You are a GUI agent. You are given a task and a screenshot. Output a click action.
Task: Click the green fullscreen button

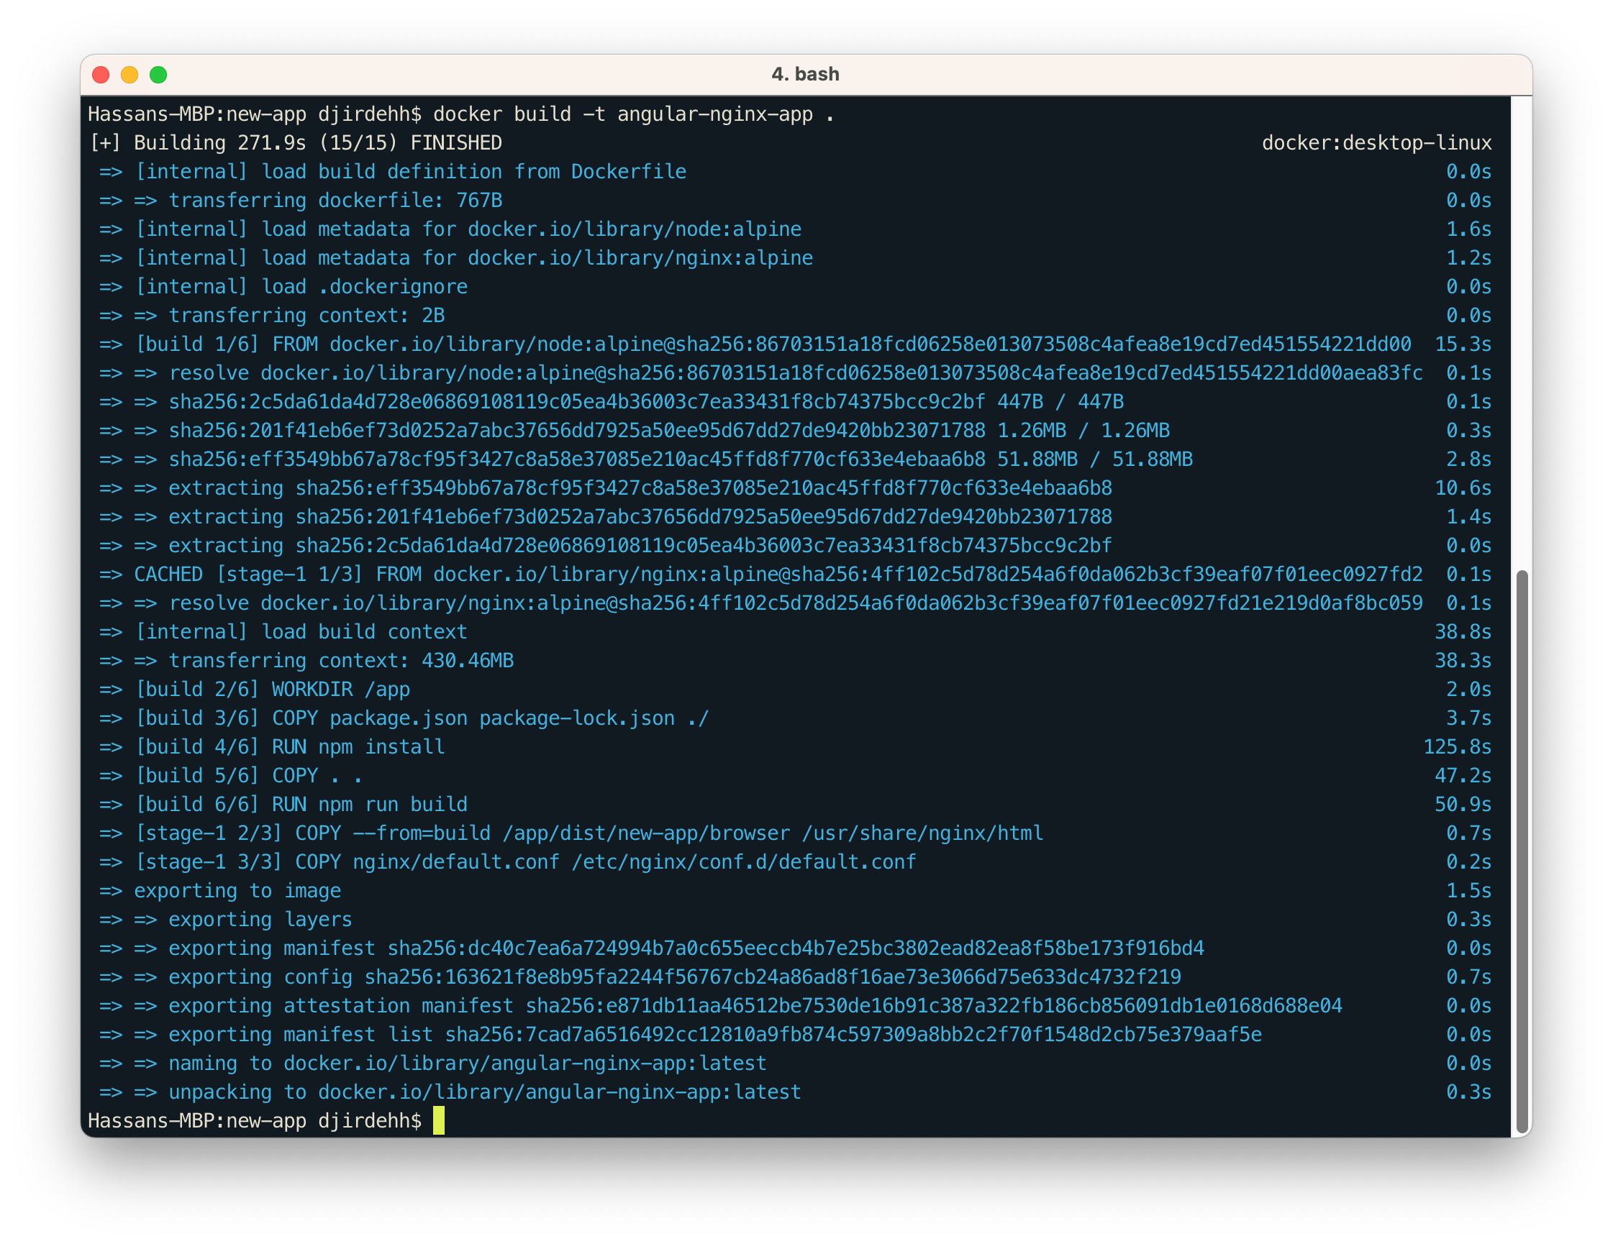coord(159,74)
